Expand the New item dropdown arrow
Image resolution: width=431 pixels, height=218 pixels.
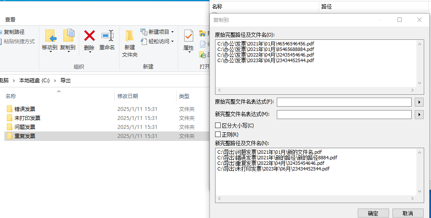pos(172,32)
